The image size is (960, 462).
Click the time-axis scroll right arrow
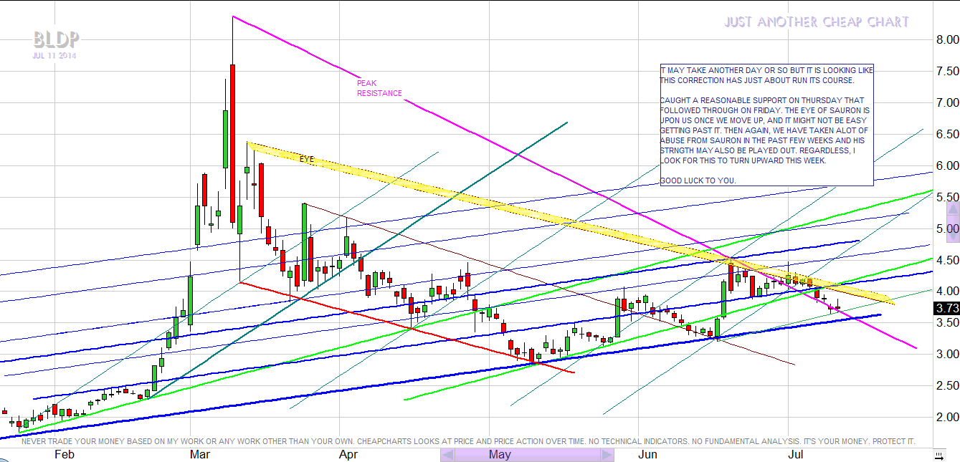point(607,455)
